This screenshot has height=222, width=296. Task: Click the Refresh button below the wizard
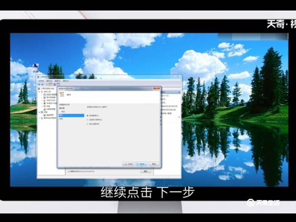click(x=145, y=171)
